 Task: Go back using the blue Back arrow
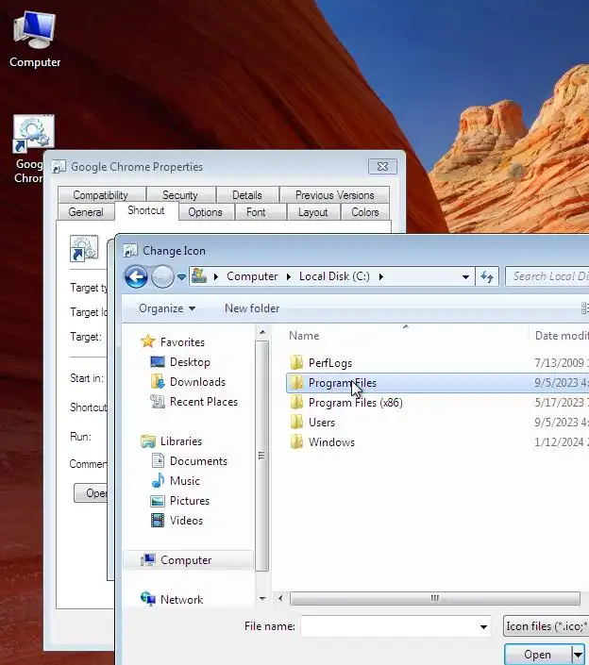[x=136, y=276]
